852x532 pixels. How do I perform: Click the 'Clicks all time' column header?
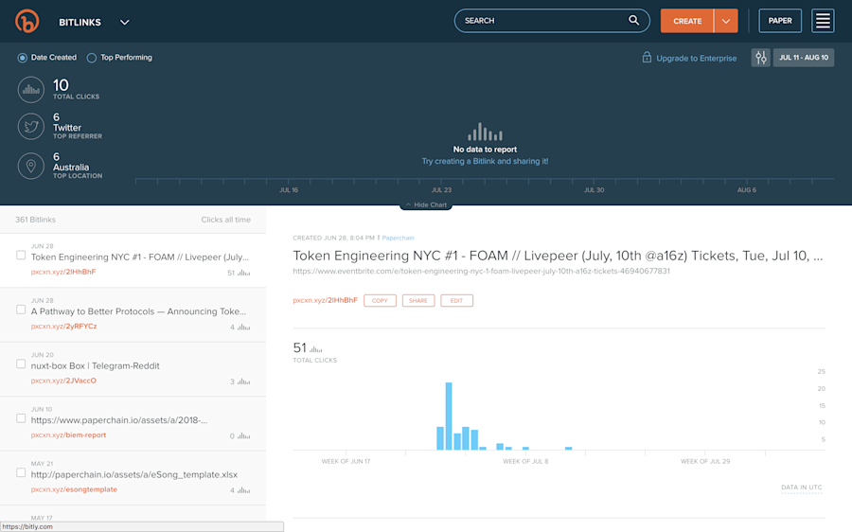click(x=225, y=220)
